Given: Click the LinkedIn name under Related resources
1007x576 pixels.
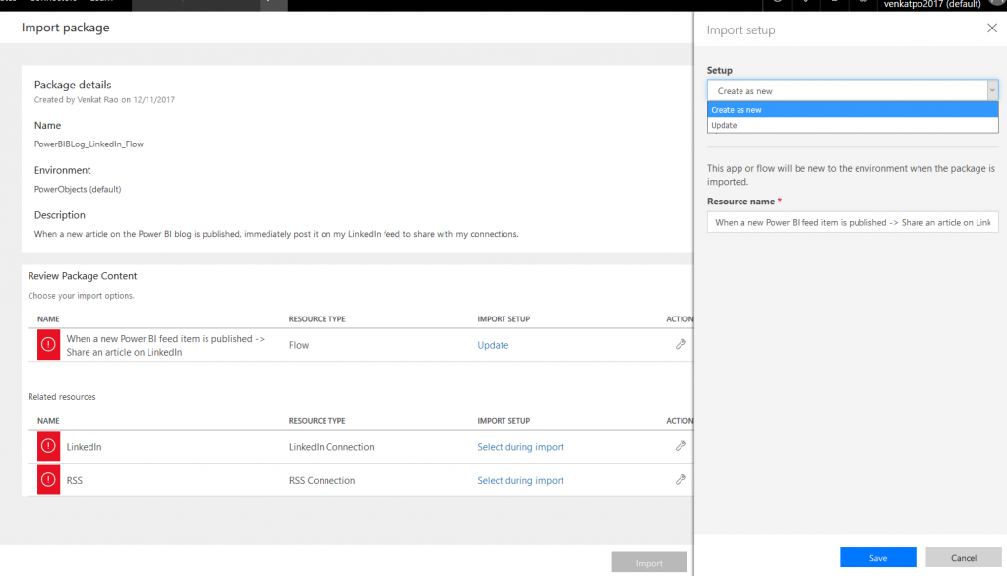Looking at the screenshot, I should 84,447.
